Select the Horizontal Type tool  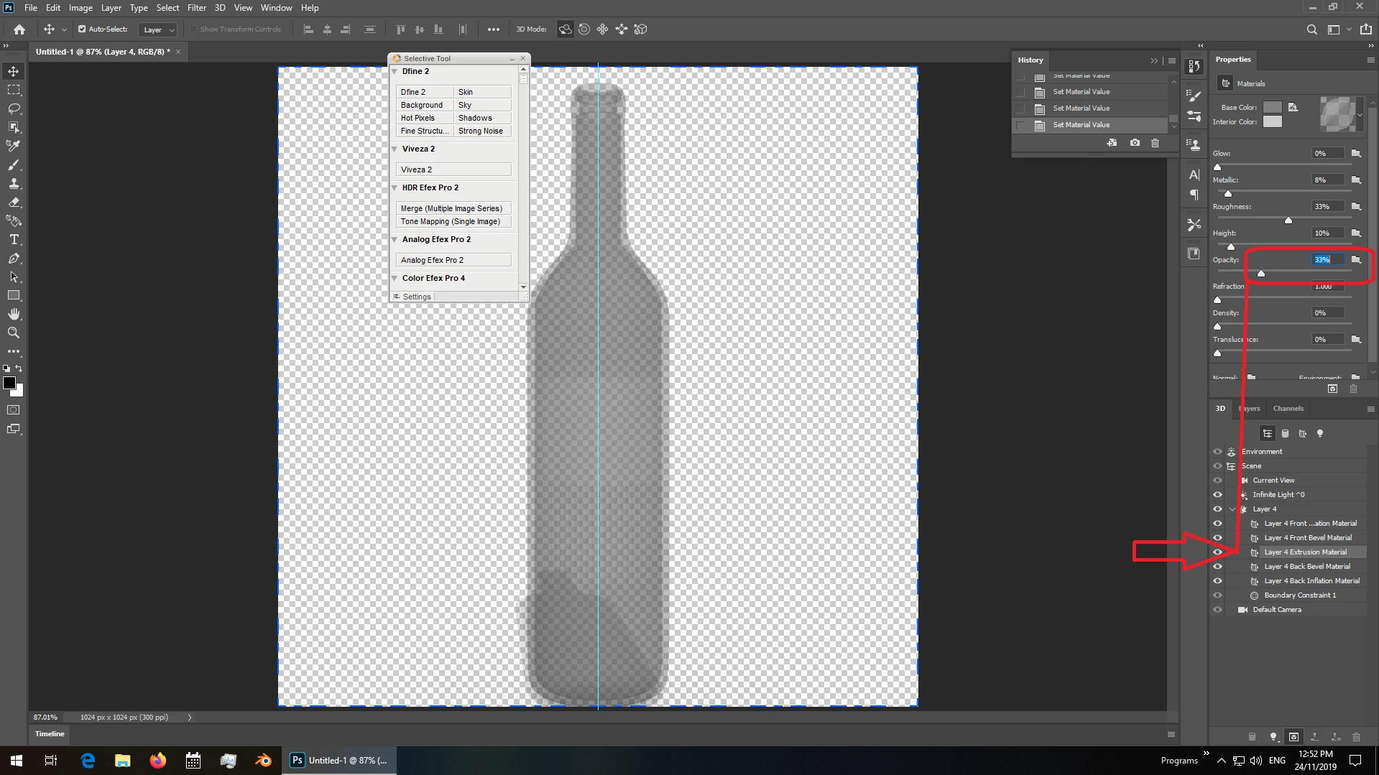point(14,239)
